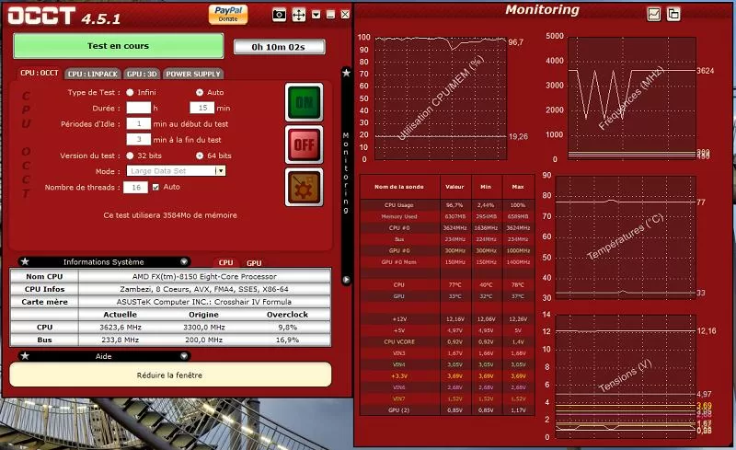Choose 32 bits test version
This screenshot has height=450, width=736.
click(x=130, y=156)
